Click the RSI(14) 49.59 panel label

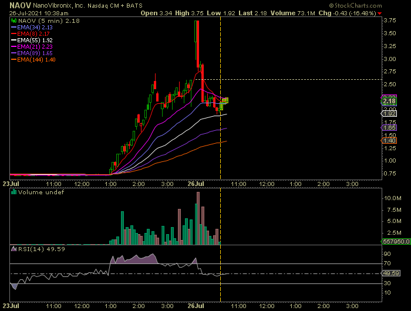pyautogui.click(x=42, y=249)
